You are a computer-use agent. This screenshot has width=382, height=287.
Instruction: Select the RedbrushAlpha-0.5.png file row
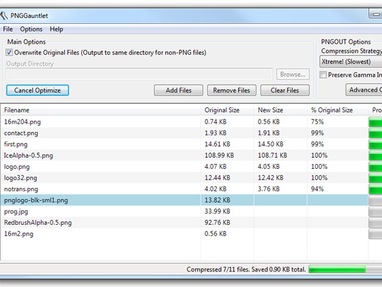tap(191, 223)
